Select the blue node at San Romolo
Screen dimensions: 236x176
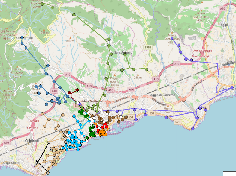pyautogui.click(x=22, y=37)
